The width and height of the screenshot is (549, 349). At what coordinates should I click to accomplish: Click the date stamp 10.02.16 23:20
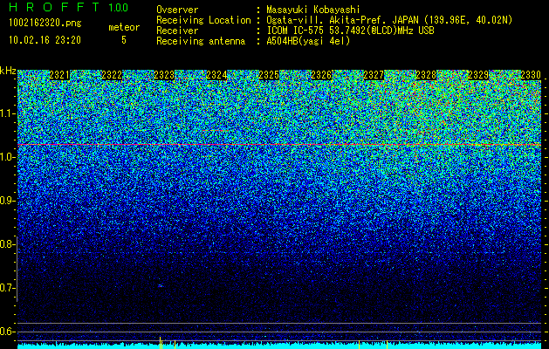pos(45,40)
